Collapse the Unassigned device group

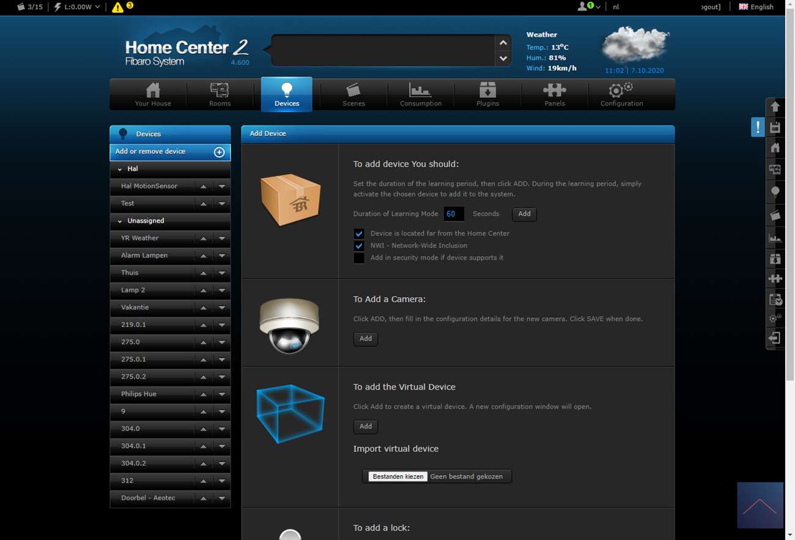point(120,221)
